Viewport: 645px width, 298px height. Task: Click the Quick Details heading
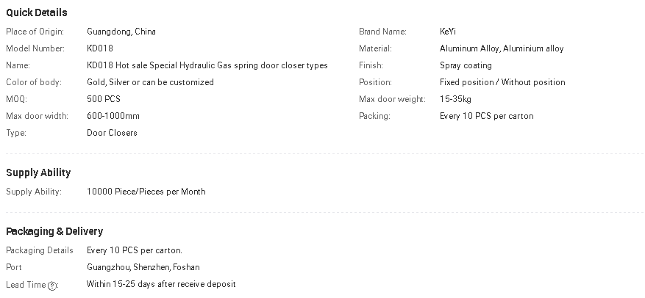point(37,12)
